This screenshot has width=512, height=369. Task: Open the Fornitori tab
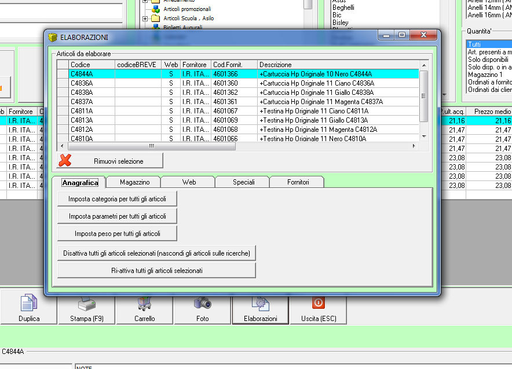click(x=298, y=182)
